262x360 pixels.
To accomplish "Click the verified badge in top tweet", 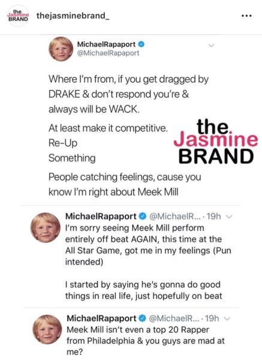I will [141, 44].
